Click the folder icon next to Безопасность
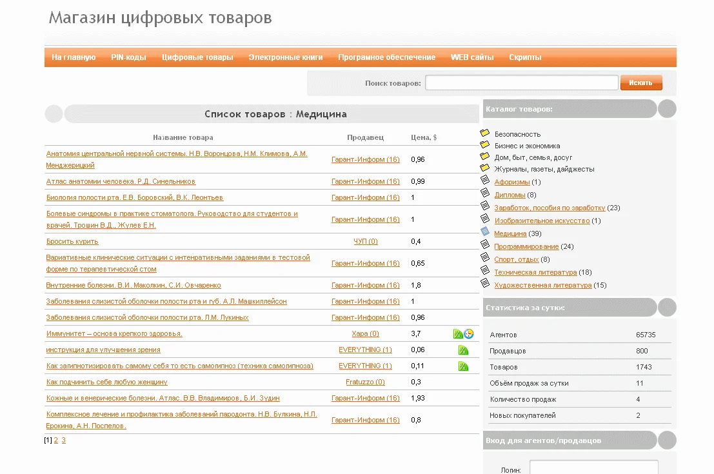The width and height of the screenshot is (714, 474). click(x=485, y=133)
